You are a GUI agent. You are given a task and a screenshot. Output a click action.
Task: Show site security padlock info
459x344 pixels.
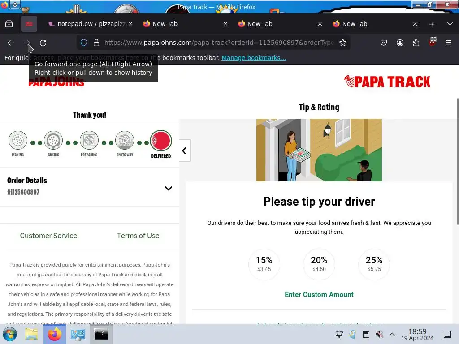tap(96, 43)
